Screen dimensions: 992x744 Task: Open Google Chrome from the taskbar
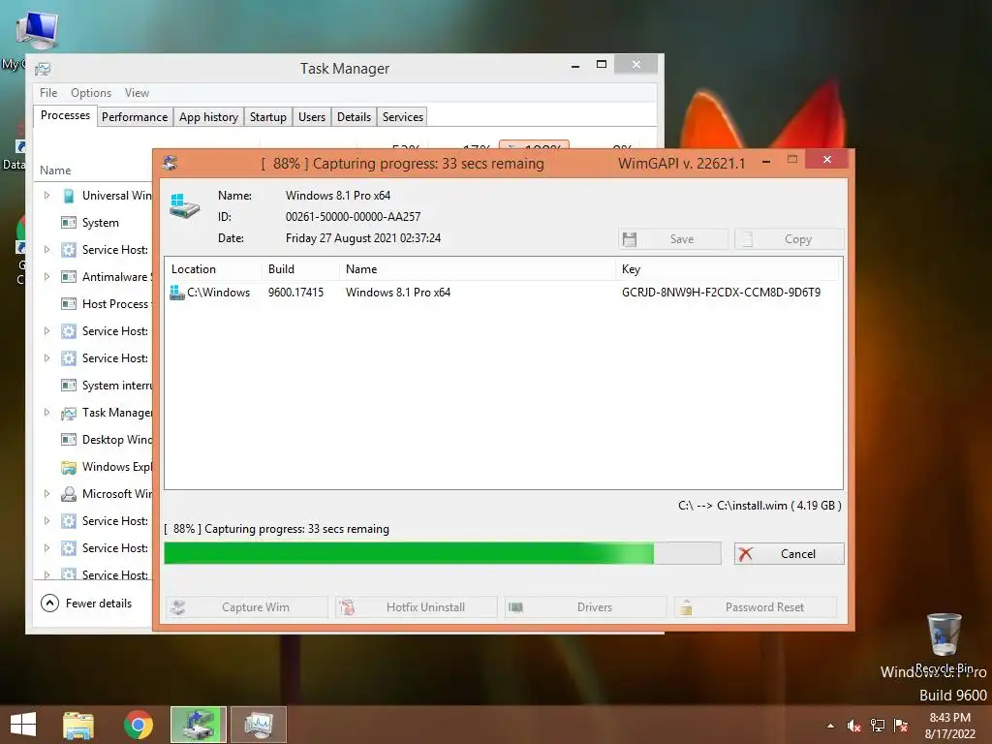139,725
